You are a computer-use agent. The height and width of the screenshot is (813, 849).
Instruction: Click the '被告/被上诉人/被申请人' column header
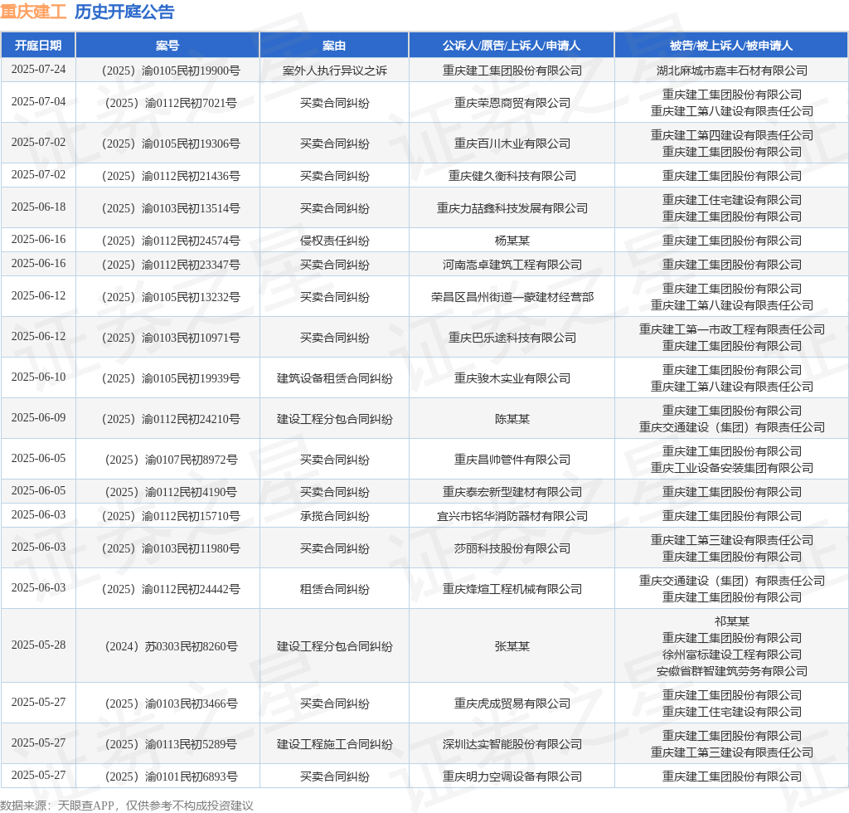731,46
